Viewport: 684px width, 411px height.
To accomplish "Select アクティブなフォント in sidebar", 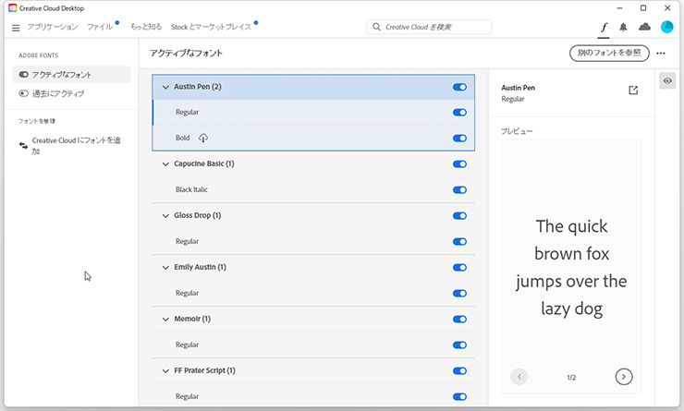I will (x=71, y=75).
